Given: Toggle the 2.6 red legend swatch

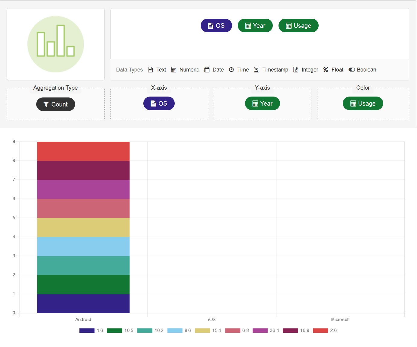Looking at the screenshot, I should click(320, 330).
